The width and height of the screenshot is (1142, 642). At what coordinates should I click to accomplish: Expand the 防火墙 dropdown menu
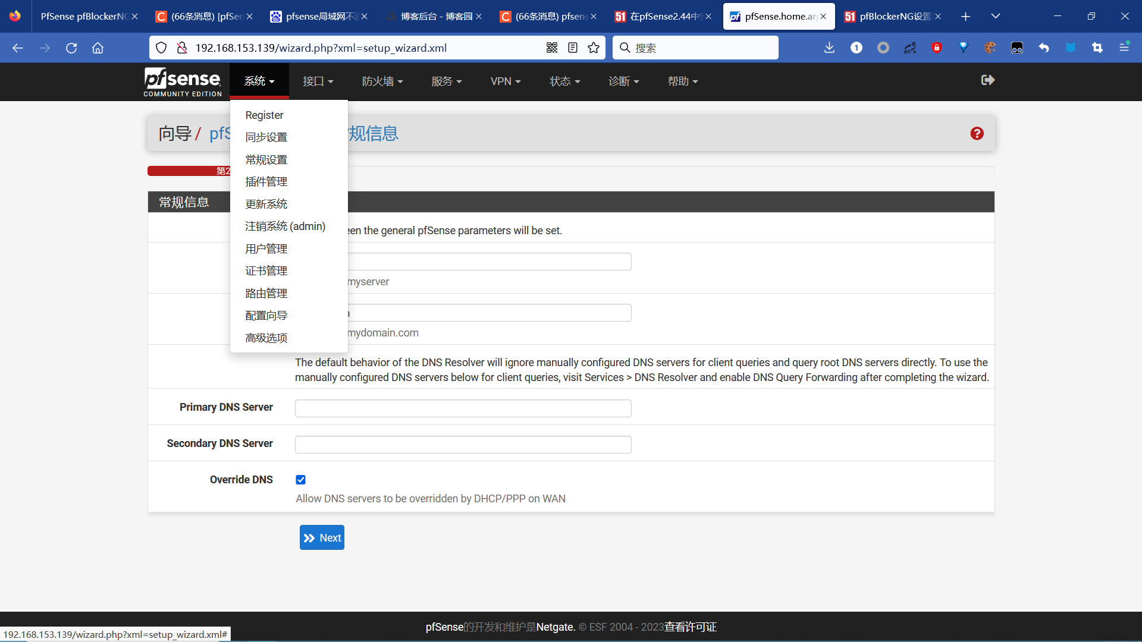[x=382, y=81]
